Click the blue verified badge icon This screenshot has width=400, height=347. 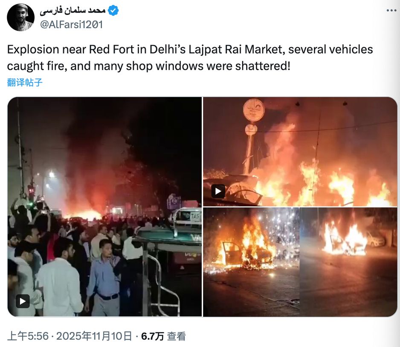(113, 11)
